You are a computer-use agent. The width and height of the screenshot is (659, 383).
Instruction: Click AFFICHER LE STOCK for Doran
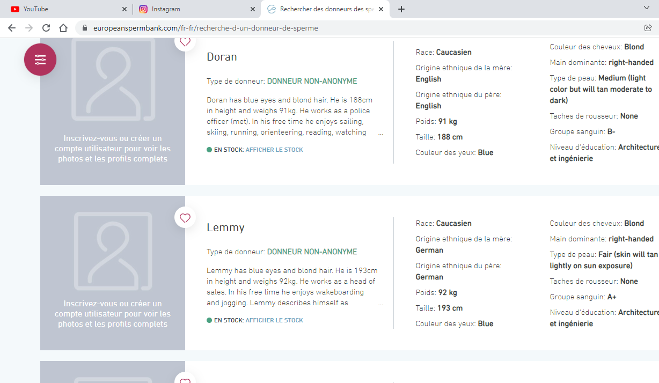pyautogui.click(x=274, y=150)
